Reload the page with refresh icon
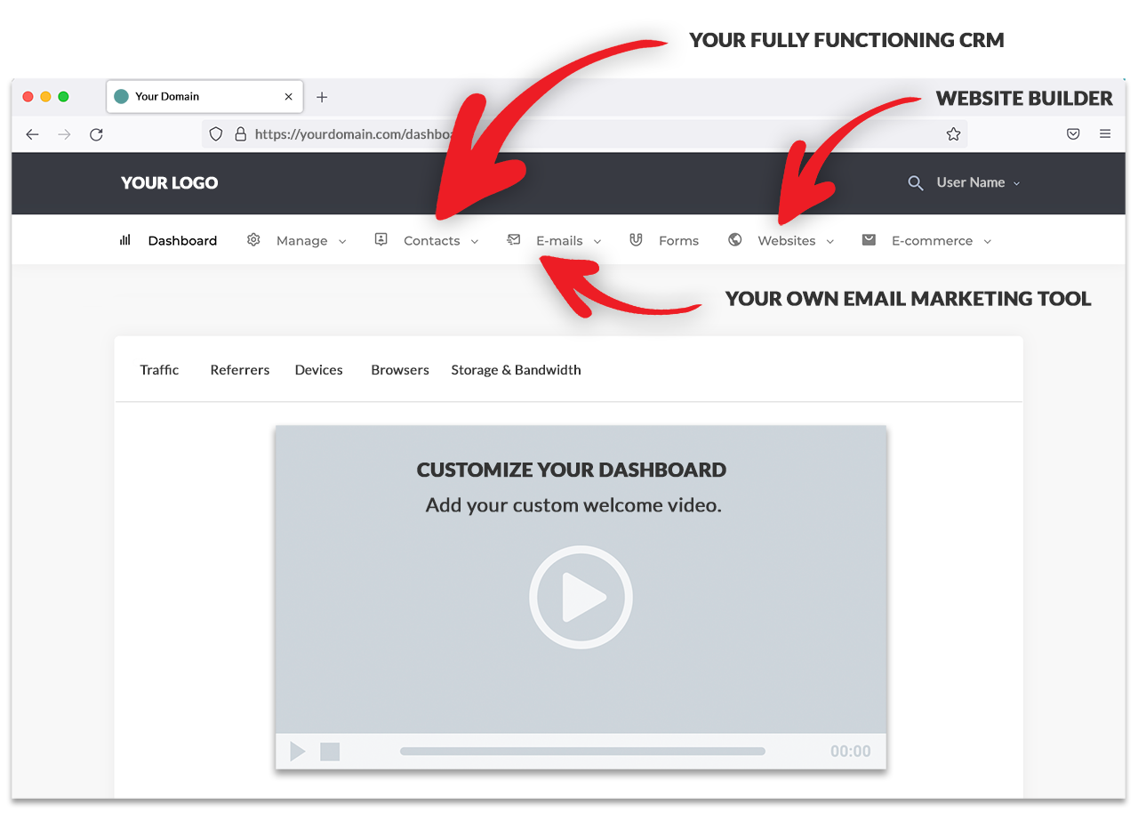The image size is (1138, 813). point(97,134)
